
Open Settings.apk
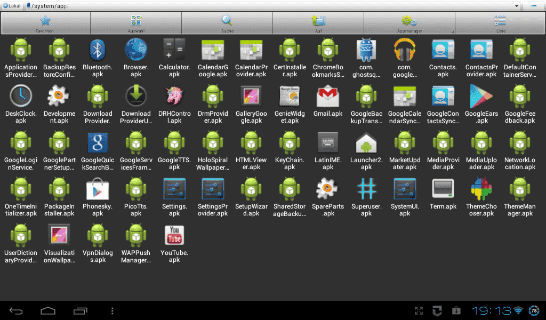(x=174, y=189)
